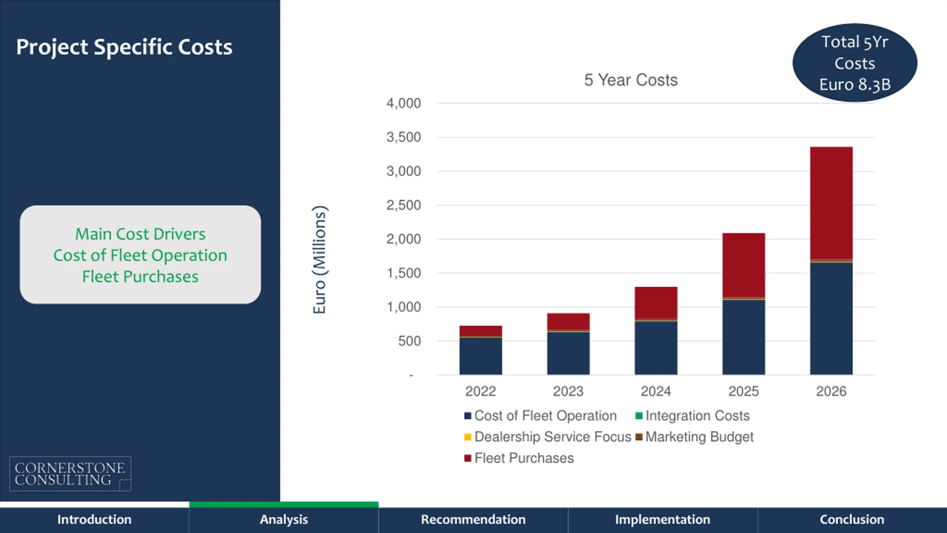
Task: Click the Integration Costs legend swatch
Action: tap(638, 416)
